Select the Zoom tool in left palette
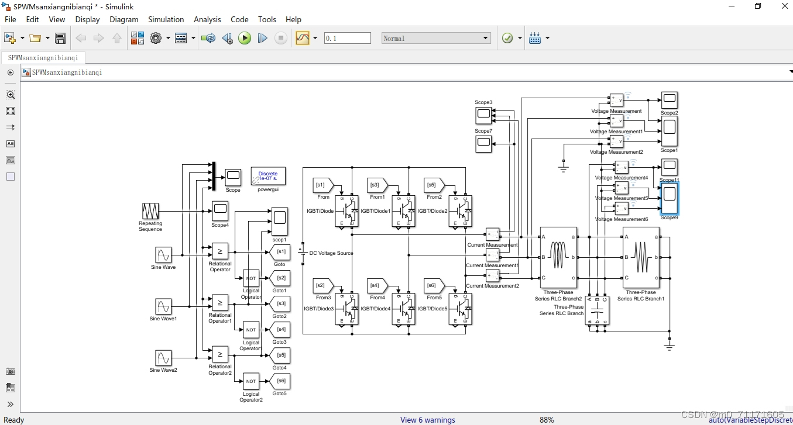 pyautogui.click(x=11, y=95)
